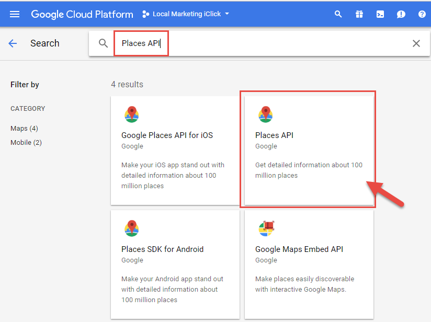Open the help question mark icon
This screenshot has width=431, height=322.
pos(422,14)
